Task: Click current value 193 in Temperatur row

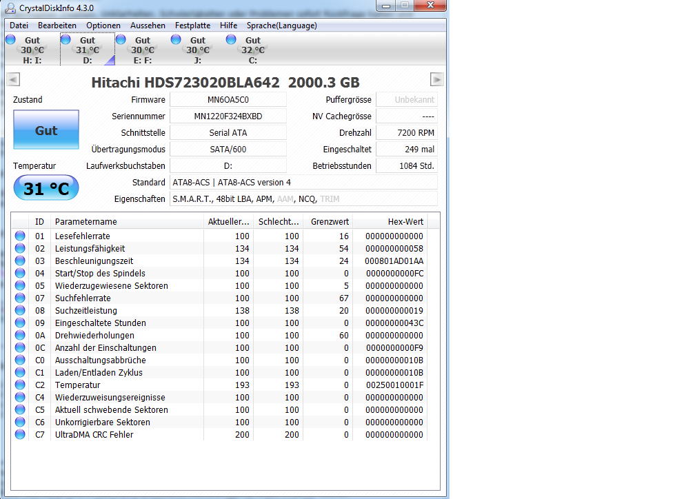Action: [x=242, y=385]
